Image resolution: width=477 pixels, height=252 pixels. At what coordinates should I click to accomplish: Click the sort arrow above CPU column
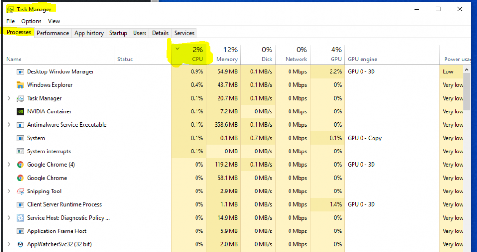coord(177,48)
